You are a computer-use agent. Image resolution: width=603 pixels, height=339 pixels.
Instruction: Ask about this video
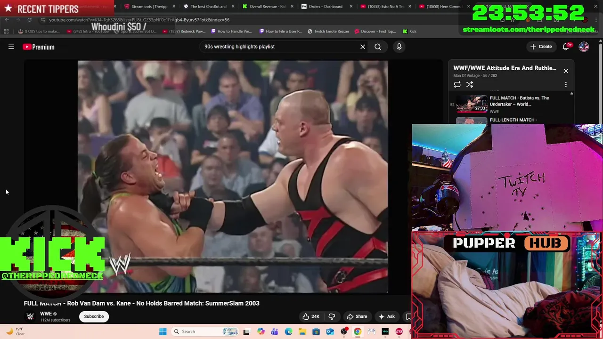(386, 316)
